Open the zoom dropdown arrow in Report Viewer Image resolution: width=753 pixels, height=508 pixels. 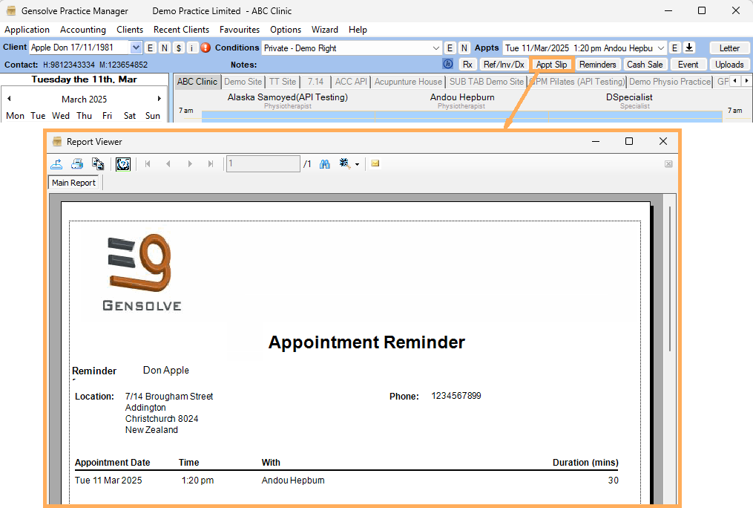coord(358,164)
